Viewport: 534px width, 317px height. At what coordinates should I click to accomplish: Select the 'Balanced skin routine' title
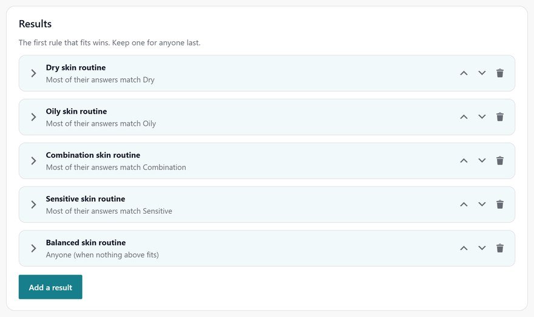pos(86,242)
